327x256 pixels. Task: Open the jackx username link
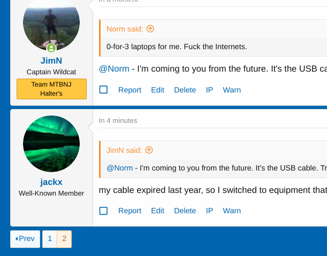click(51, 182)
